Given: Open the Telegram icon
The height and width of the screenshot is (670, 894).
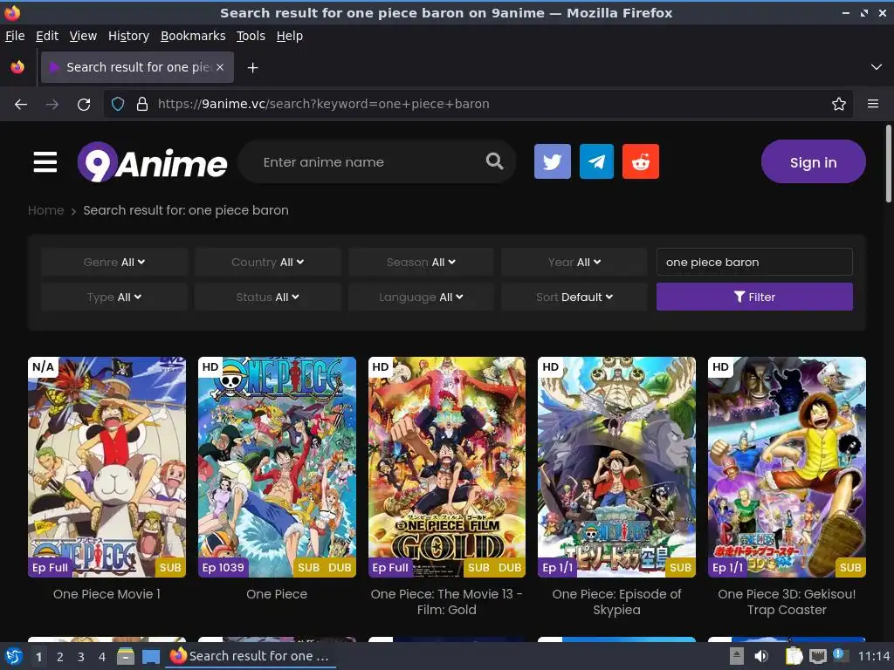Looking at the screenshot, I should pos(596,161).
